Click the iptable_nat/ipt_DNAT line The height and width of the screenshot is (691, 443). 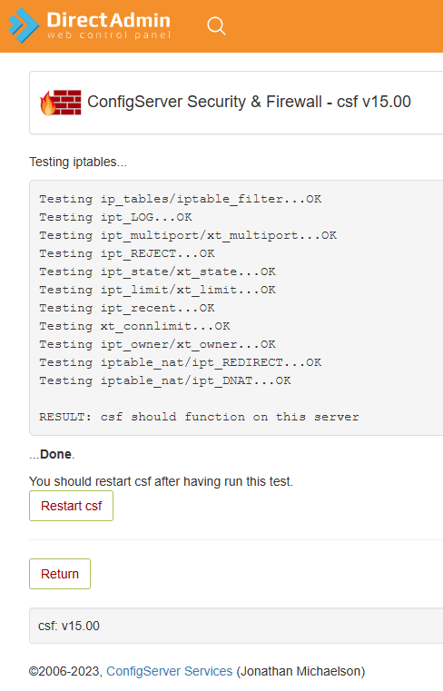pyautogui.click(x=165, y=380)
